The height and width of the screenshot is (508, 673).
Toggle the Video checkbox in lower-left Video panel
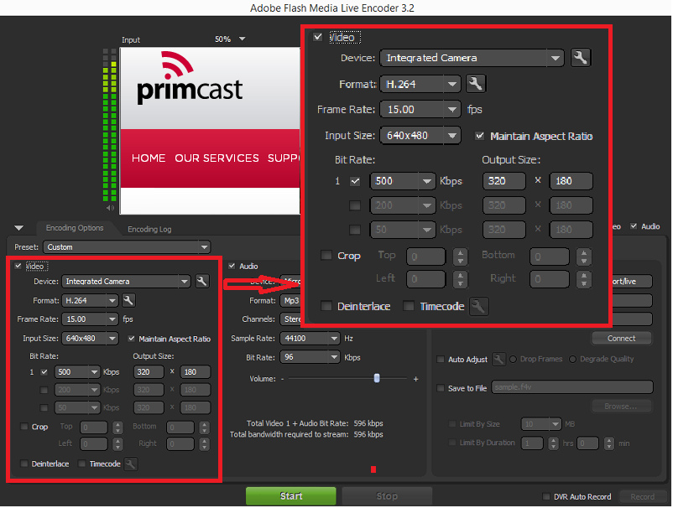coord(18,266)
